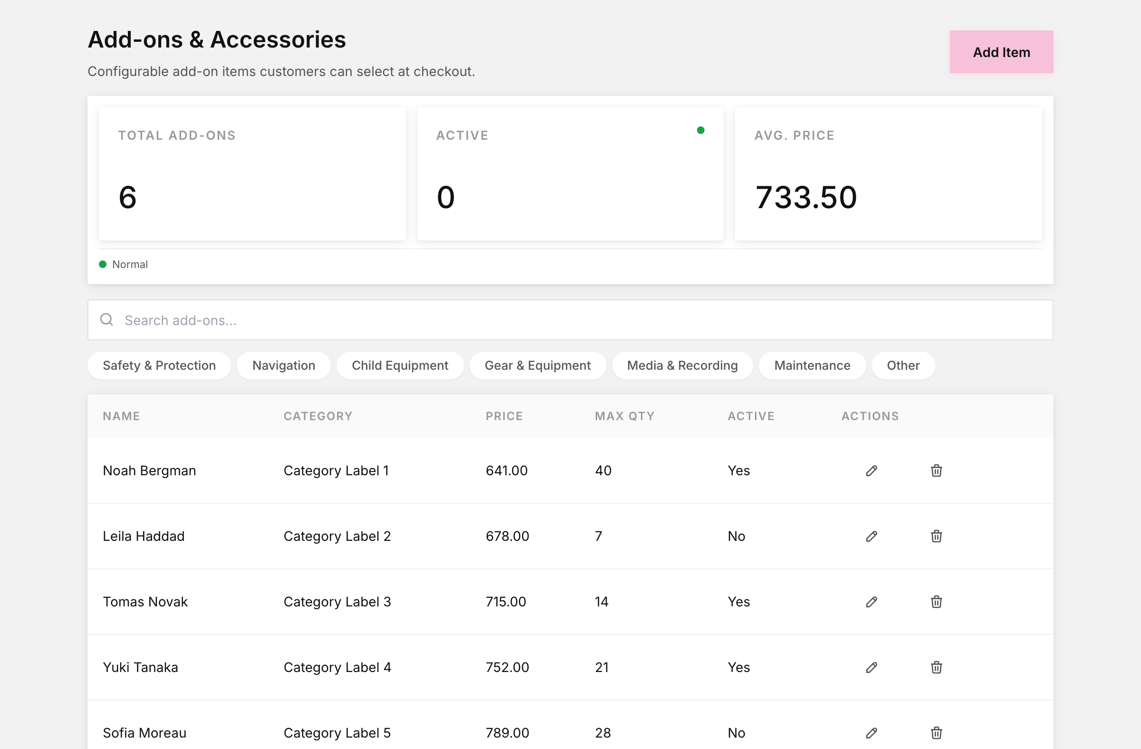The image size is (1141, 749).
Task: Remove Tomas Novak with trash icon
Action: pyautogui.click(x=936, y=602)
